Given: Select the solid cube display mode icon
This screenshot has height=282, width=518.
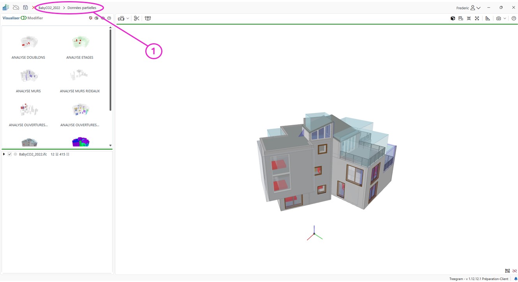Looking at the screenshot, I should (453, 18).
